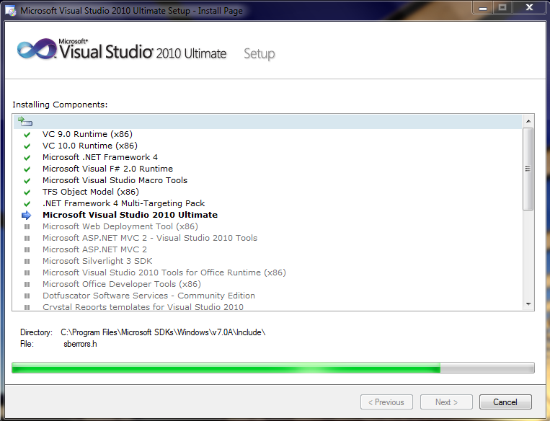Image resolution: width=550 pixels, height=421 pixels.
Task: Select 'Visual Studio 2010 Tools for Office Runtime (x86)' entry
Action: (164, 272)
